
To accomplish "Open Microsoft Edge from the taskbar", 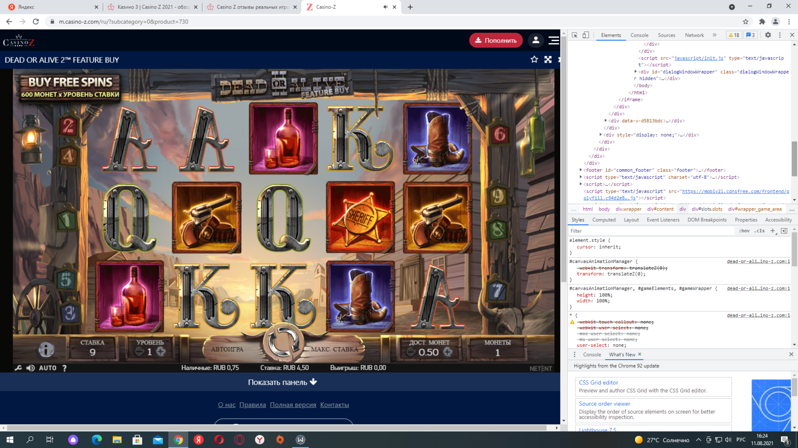I will pos(96,440).
